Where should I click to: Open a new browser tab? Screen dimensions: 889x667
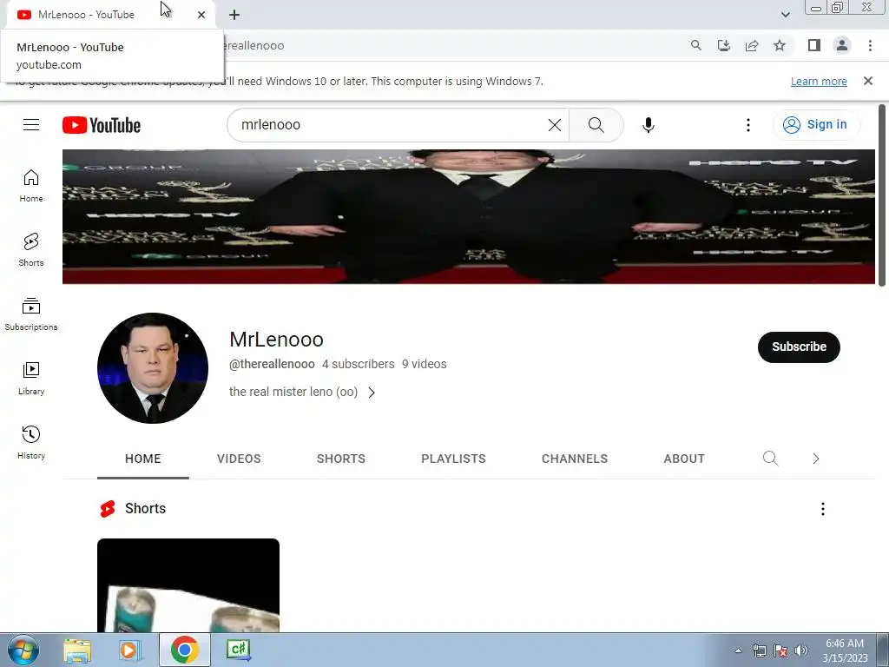234,15
